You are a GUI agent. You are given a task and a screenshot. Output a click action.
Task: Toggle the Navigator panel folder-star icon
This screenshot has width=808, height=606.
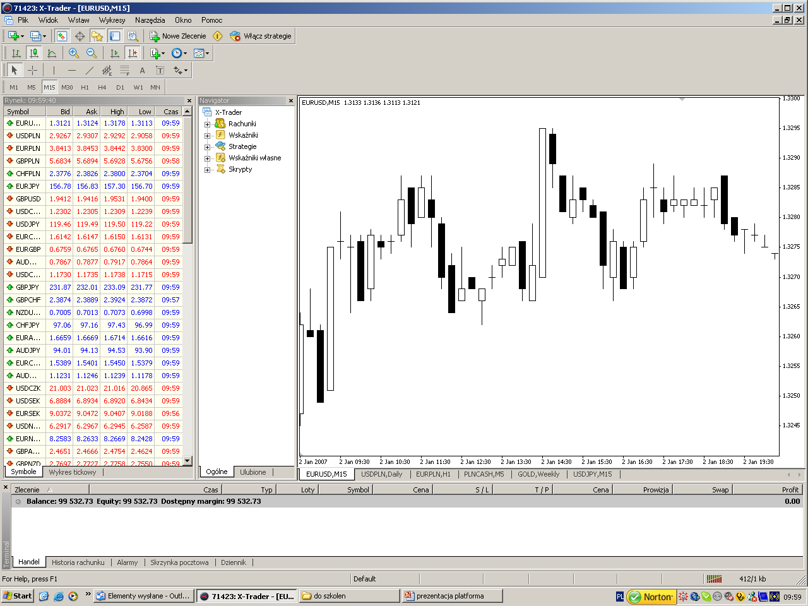click(97, 36)
